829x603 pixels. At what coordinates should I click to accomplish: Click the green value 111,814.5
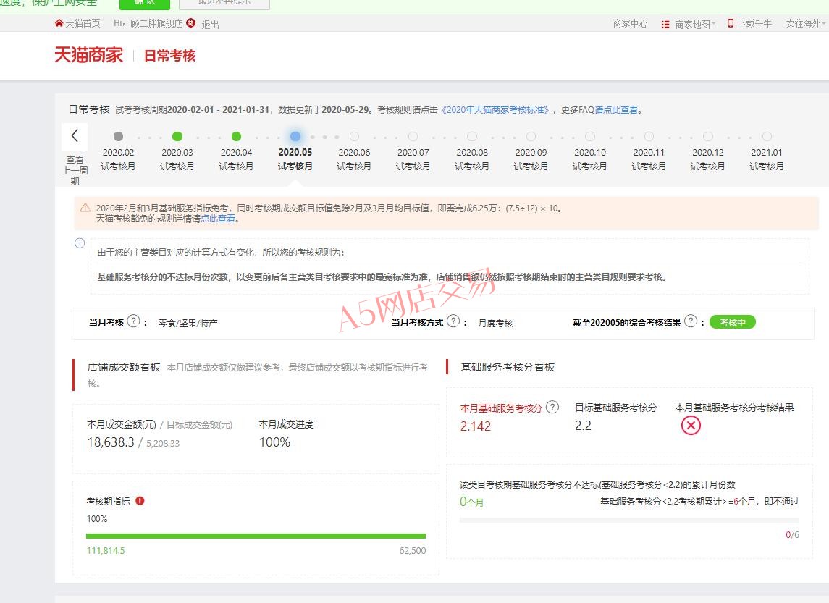point(106,551)
